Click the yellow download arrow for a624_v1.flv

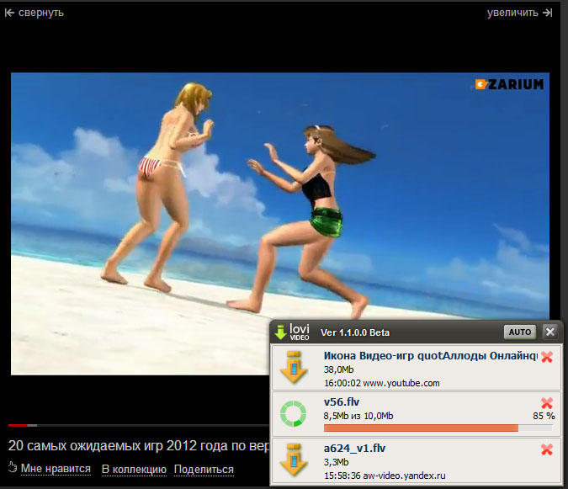tap(294, 460)
